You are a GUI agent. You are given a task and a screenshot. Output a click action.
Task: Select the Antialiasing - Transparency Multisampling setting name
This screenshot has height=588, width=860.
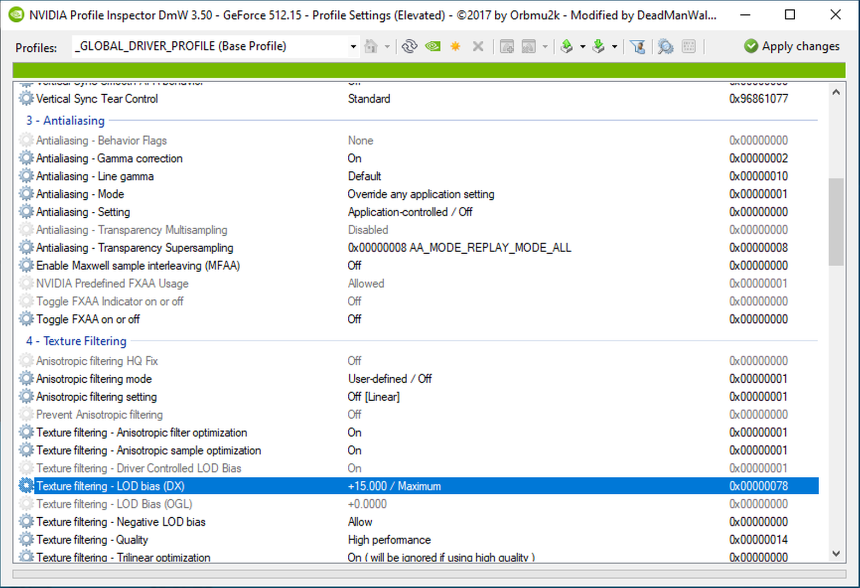pos(132,230)
